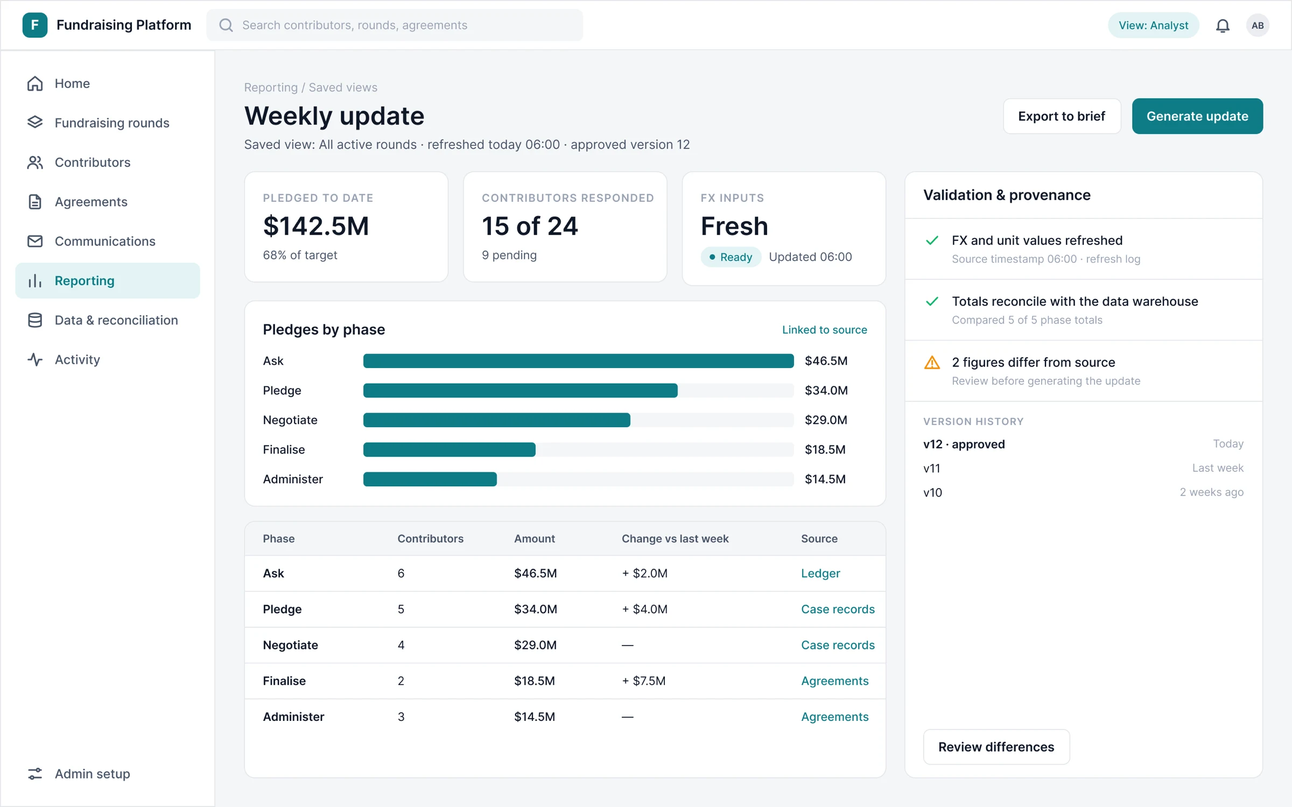Click the Finalise phase progress bar
This screenshot has width=1292, height=807.
point(578,450)
